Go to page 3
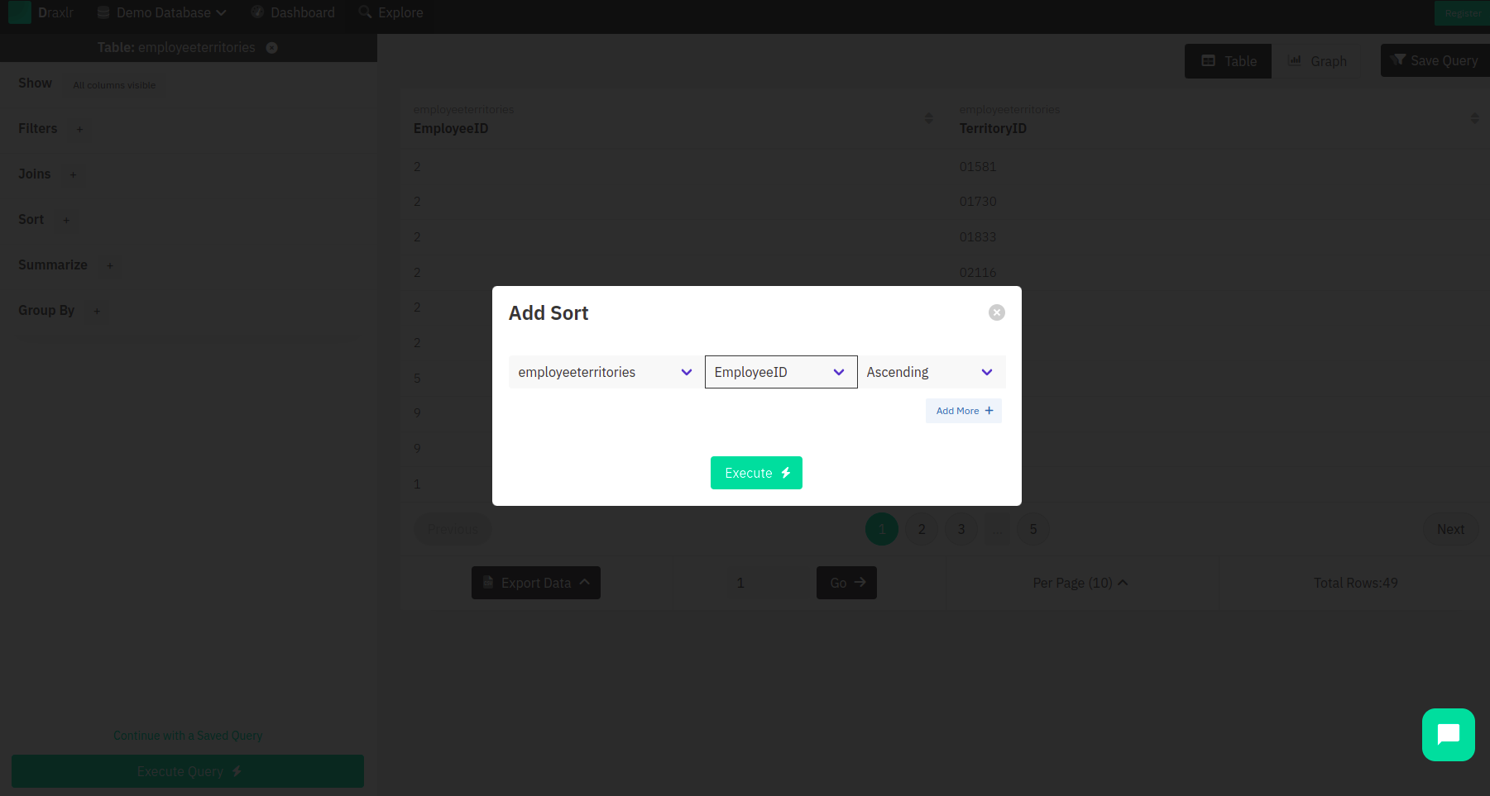 [x=961, y=529]
